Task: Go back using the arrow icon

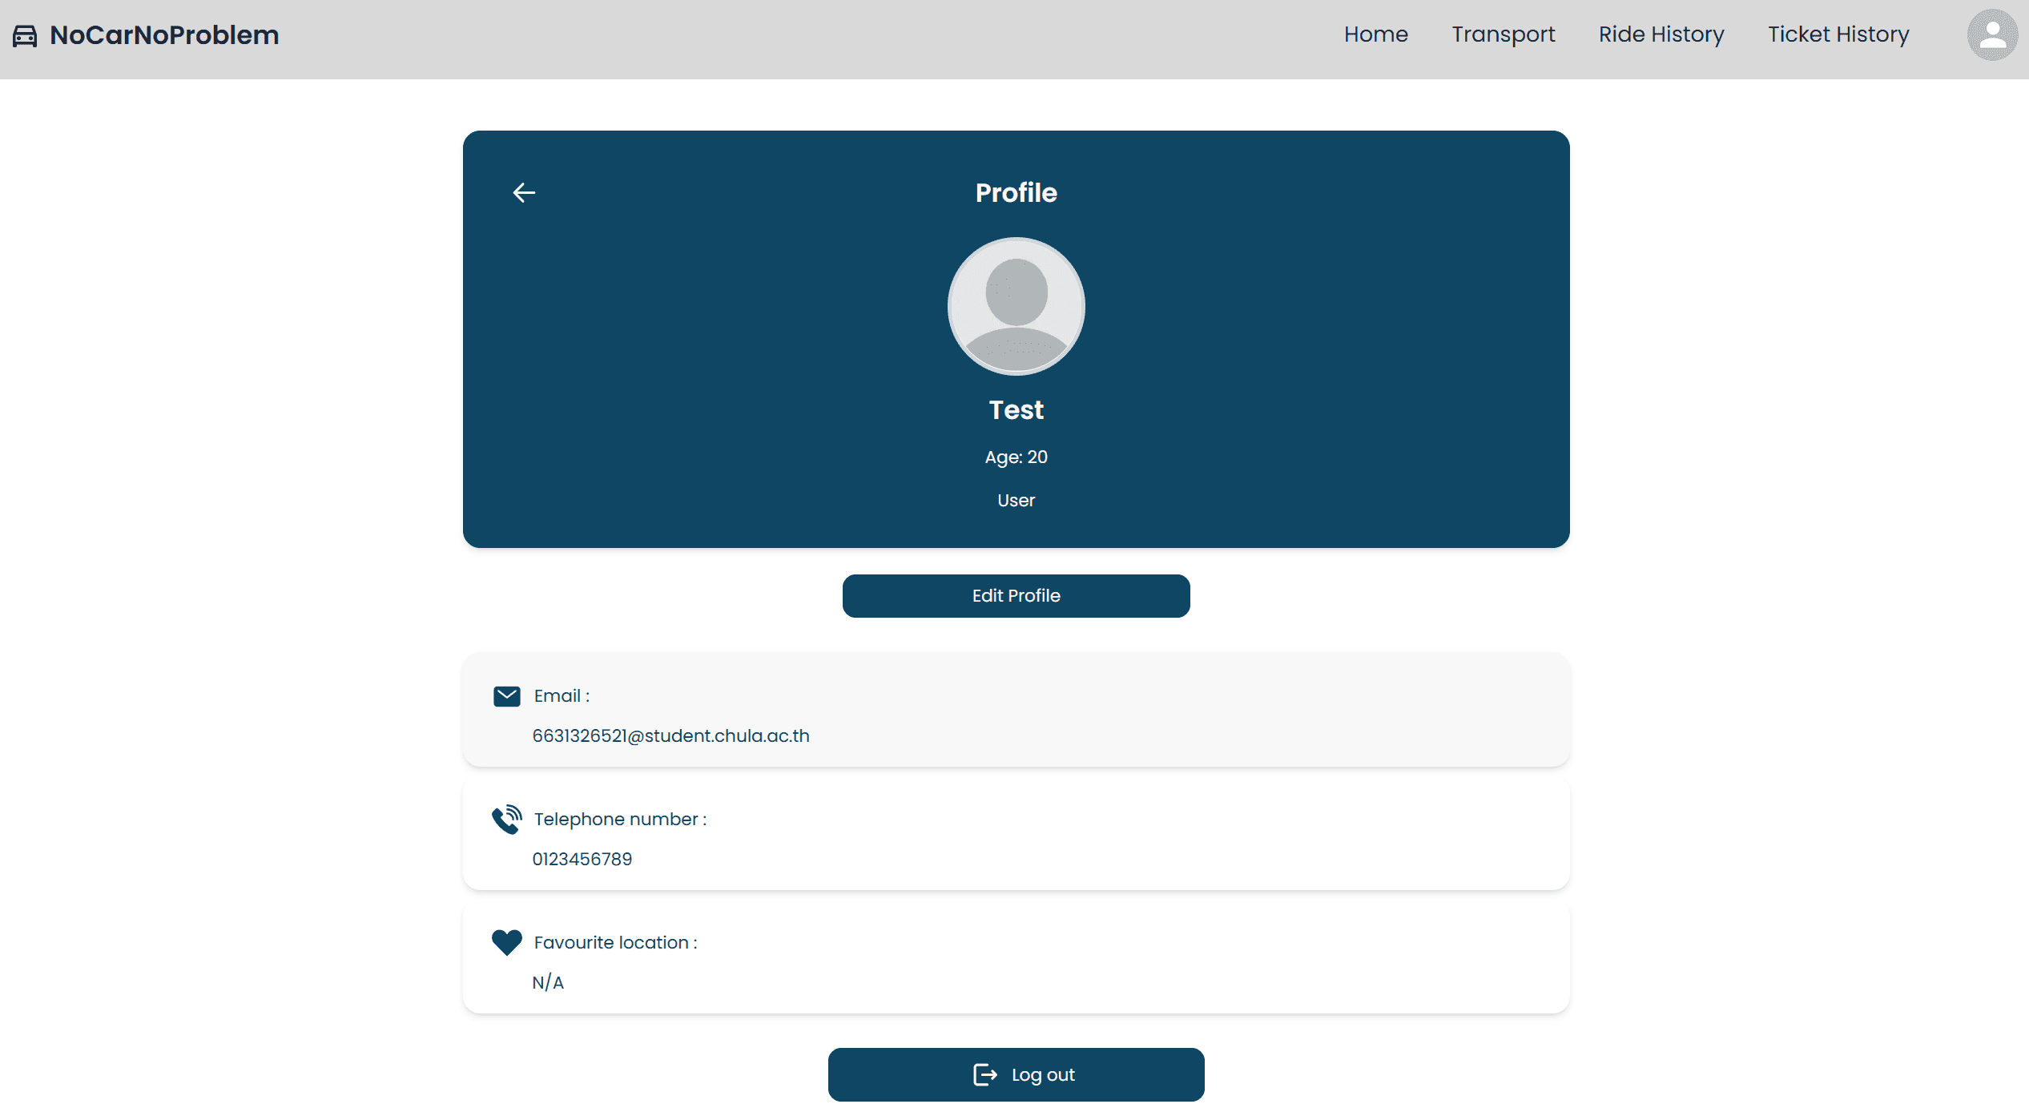Action: (524, 192)
